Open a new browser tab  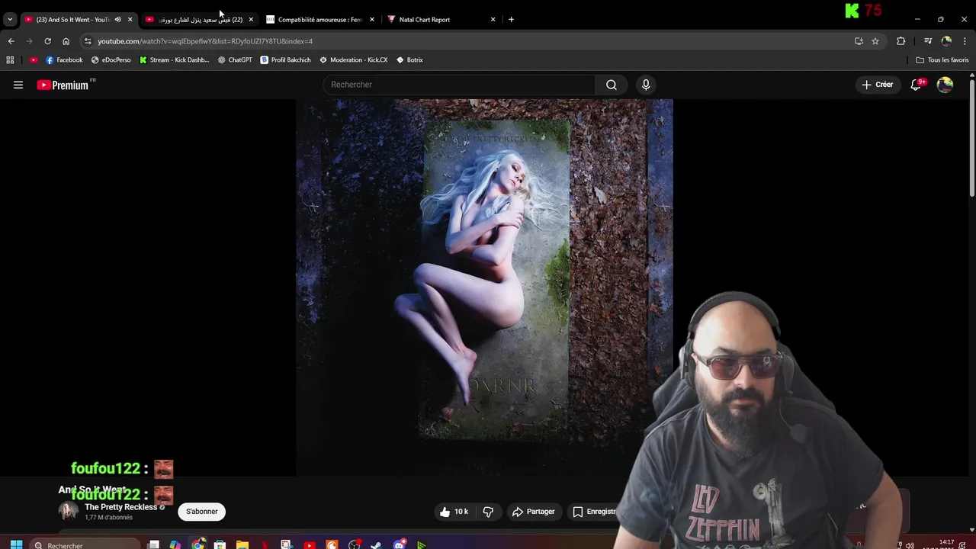[512, 19]
